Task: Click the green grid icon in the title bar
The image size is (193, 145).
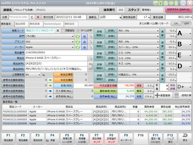Action: click(171, 3)
